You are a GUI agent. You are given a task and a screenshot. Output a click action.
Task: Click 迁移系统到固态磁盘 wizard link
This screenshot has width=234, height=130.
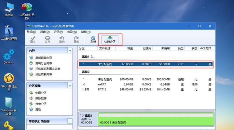click(x=47, y=69)
